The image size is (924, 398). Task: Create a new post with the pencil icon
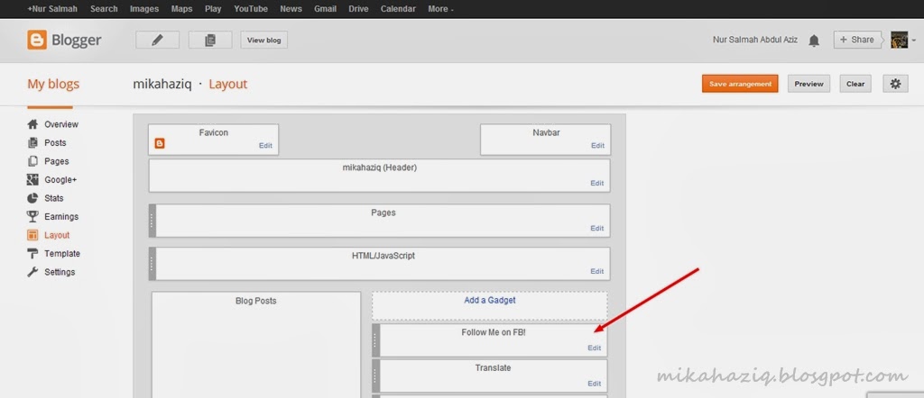[x=157, y=40]
